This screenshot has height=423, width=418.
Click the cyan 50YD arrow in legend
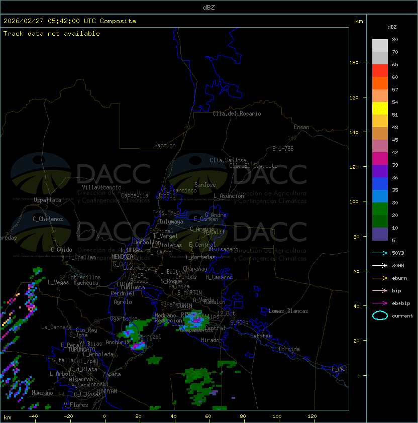pos(380,253)
